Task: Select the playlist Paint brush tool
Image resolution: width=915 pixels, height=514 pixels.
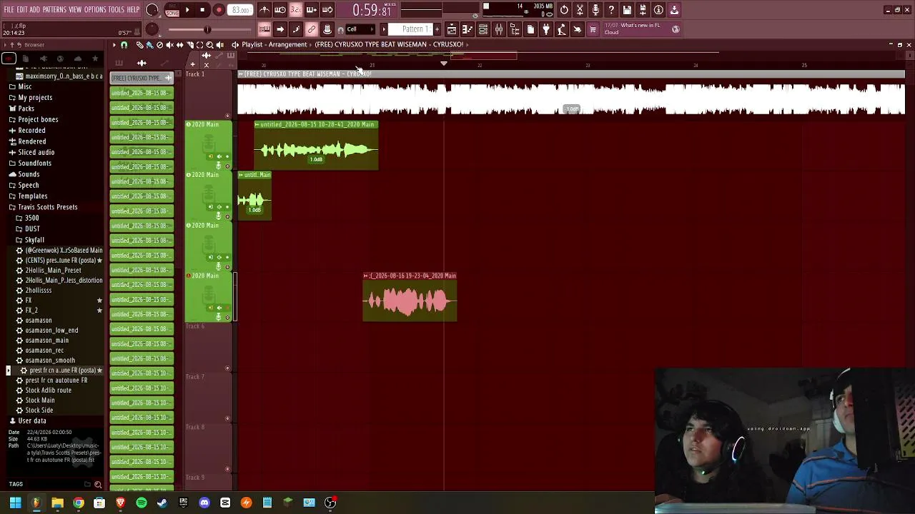Action: point(149,45)
